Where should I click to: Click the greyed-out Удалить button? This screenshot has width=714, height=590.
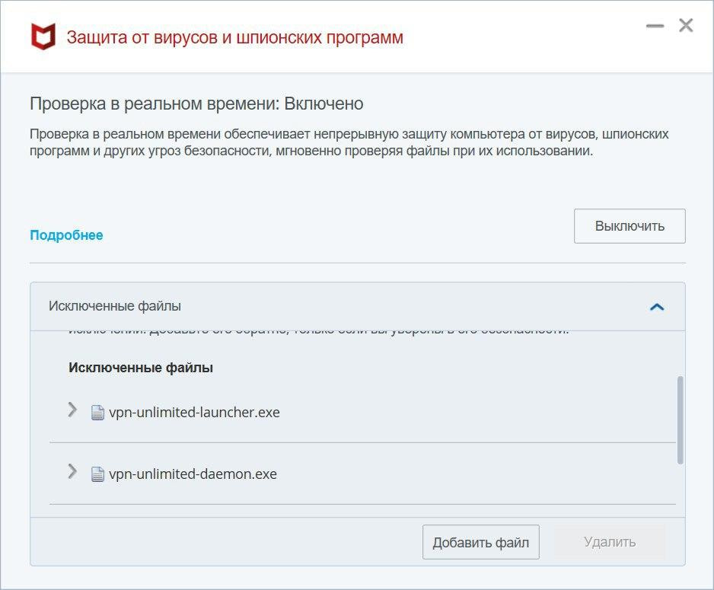pos(609,542)
